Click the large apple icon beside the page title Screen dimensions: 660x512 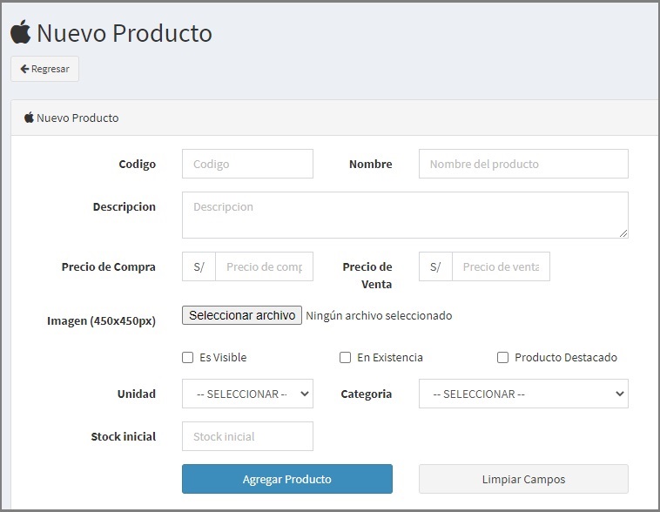pos(21,31)
